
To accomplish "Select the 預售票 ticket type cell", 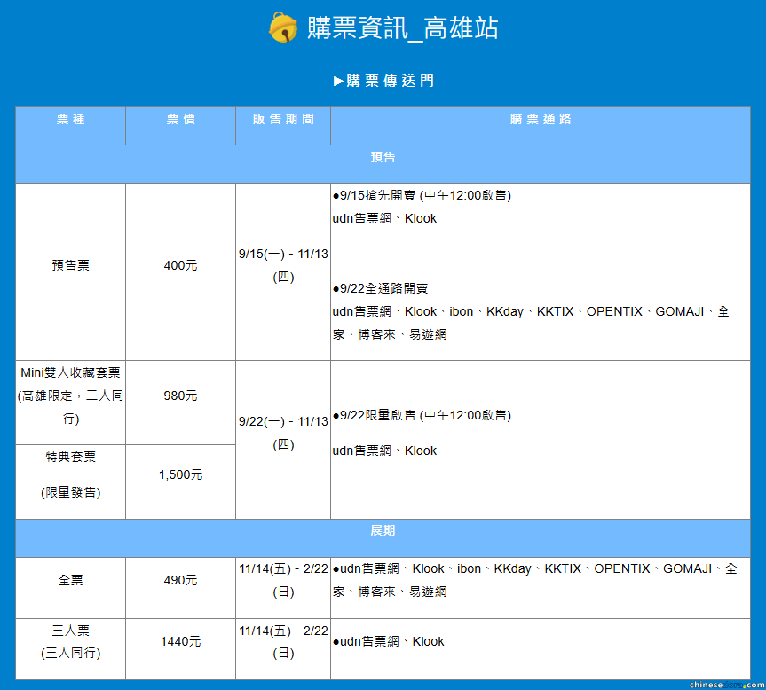I will 70,265.
